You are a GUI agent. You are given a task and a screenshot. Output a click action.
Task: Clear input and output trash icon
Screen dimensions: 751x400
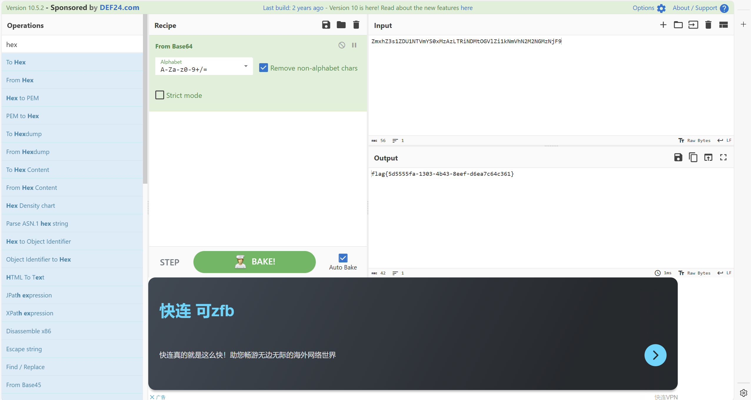(x=708, y=25)
